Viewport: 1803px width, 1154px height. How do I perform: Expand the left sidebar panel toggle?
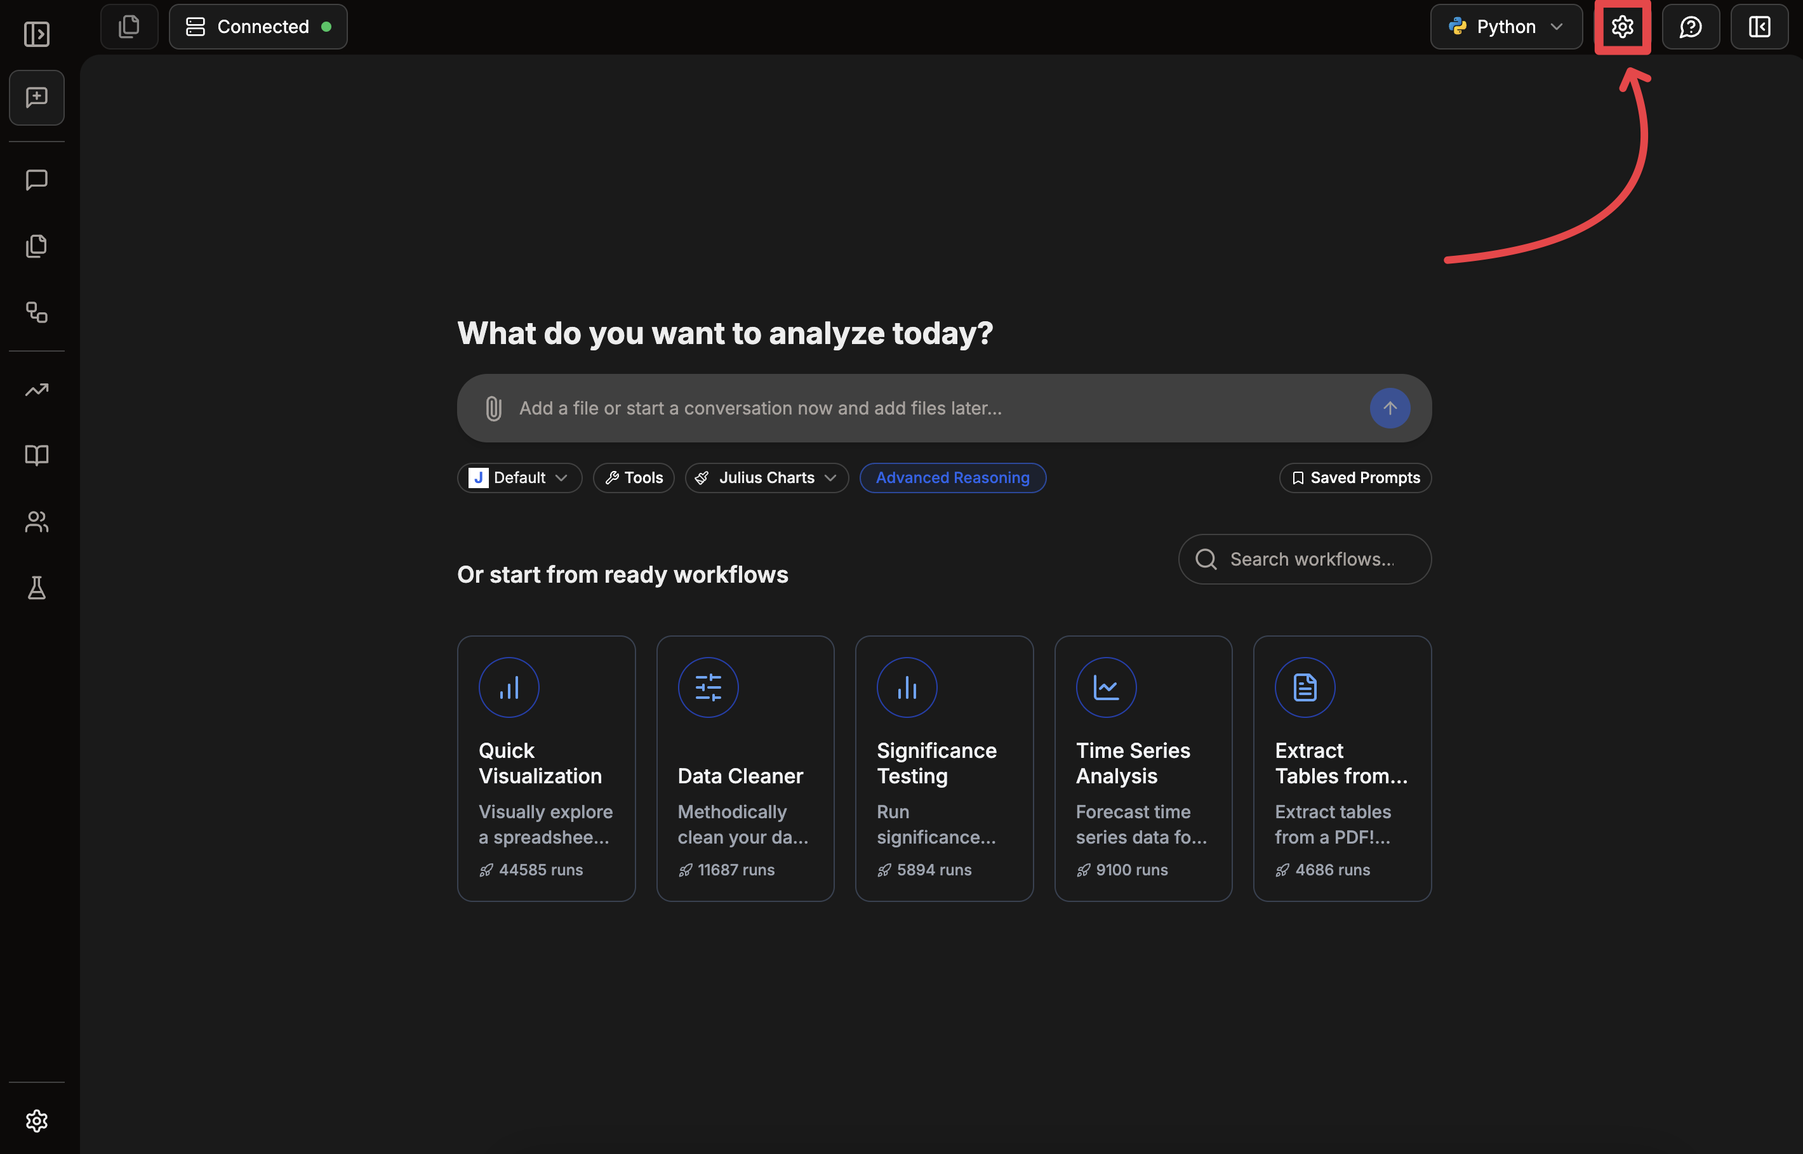pyautogui.click(x=36, y=34)
